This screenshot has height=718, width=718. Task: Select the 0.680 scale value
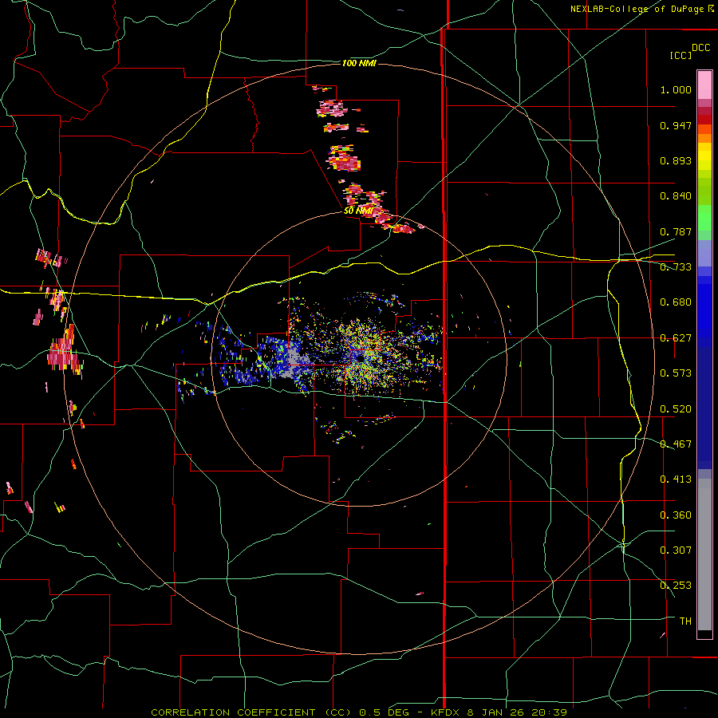pos(676,302)
